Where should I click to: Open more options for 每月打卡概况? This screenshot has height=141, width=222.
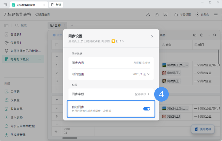(39, 59)
